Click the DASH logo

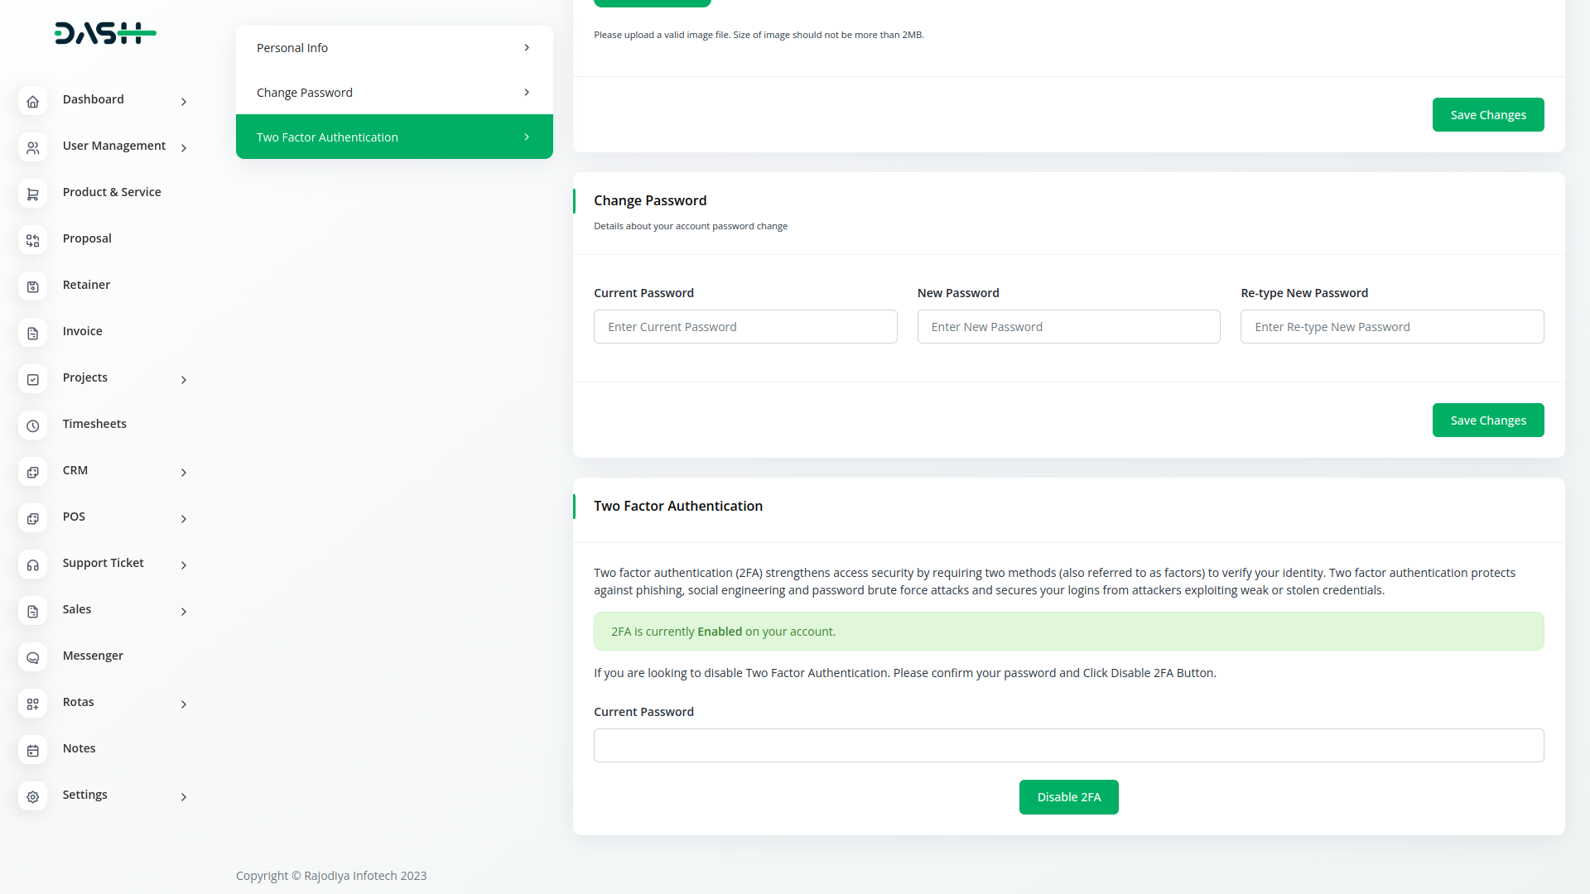pos(105,33)
